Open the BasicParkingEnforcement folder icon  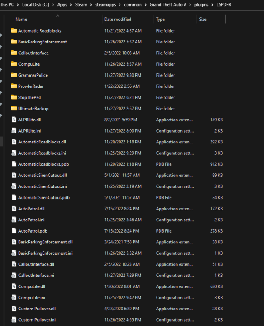pyautogui.click(x=14, y=42)
